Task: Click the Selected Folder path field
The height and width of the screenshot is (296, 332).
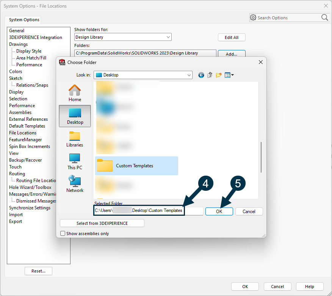Action: (x=149, y=211)
